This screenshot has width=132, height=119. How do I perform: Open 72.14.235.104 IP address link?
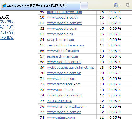pos(59,101)
